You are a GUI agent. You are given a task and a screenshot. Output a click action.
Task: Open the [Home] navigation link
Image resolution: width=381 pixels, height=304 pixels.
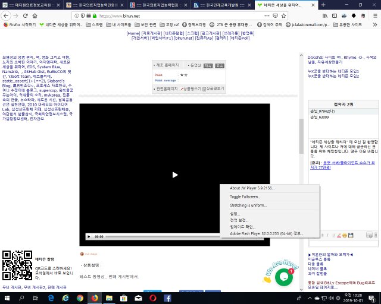click(133, 33)
